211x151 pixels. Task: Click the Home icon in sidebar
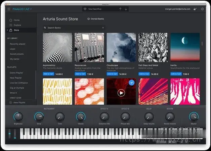coord(11,20)
